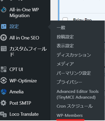Image resolution: width=105 pixels, height=121 pixels.
Task: Open the Cron スケジュール entry
Action: 75,106
